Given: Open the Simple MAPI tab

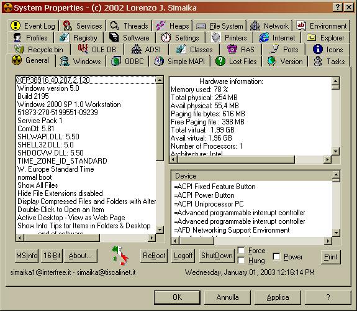Looking at the screenshot, I should pos(179,62).
